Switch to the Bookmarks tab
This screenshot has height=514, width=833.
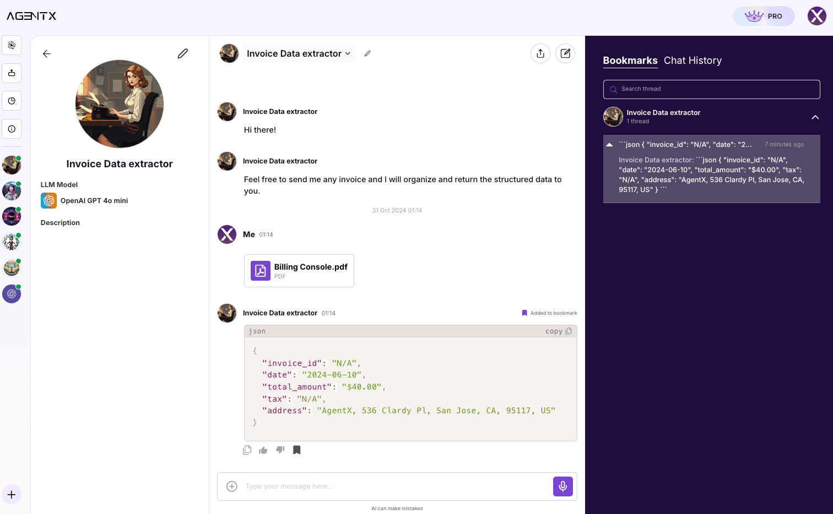(x=630, y=61)
